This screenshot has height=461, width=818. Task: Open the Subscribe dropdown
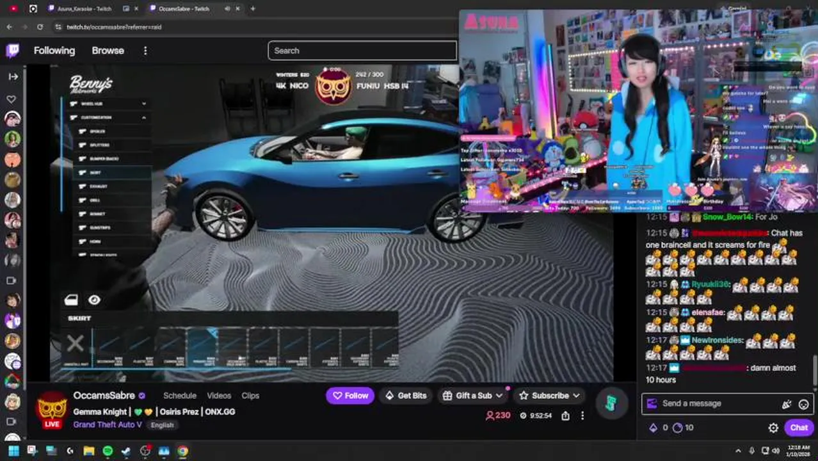[549, 396]
